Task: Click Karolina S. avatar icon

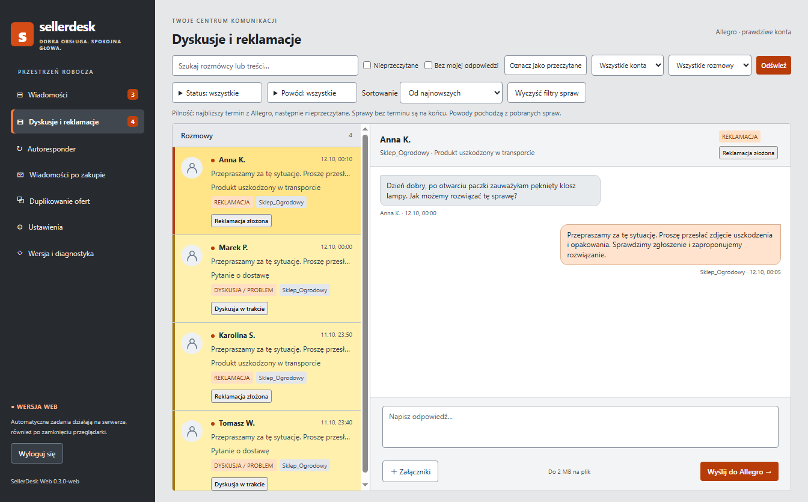Action: click(192, 344)
